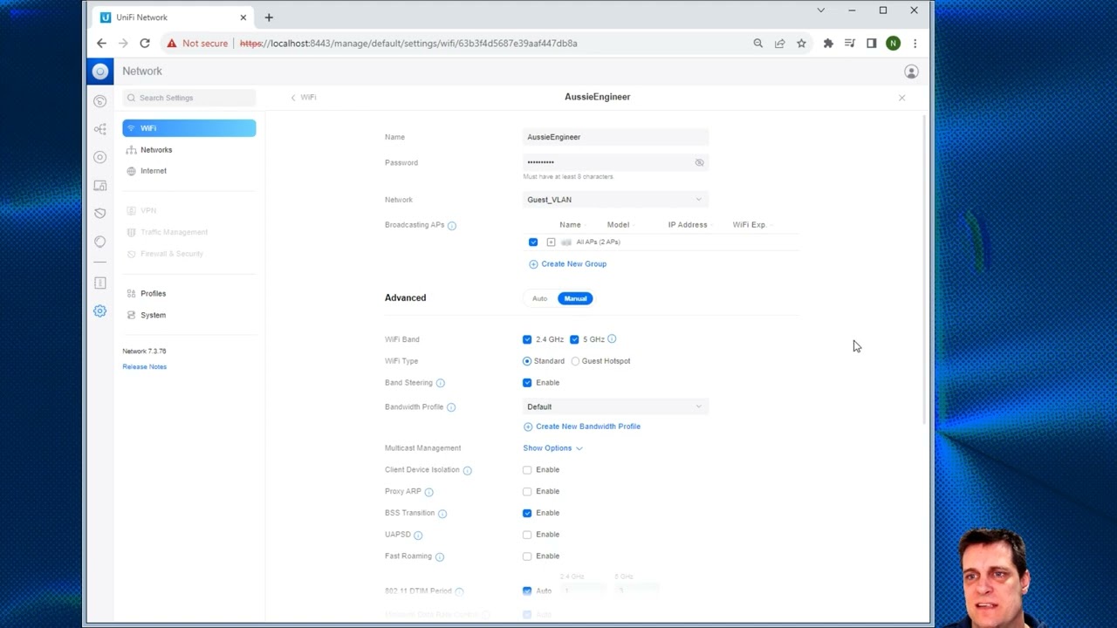Open the Insights shield icon in sidebar

tap(99, 213)
